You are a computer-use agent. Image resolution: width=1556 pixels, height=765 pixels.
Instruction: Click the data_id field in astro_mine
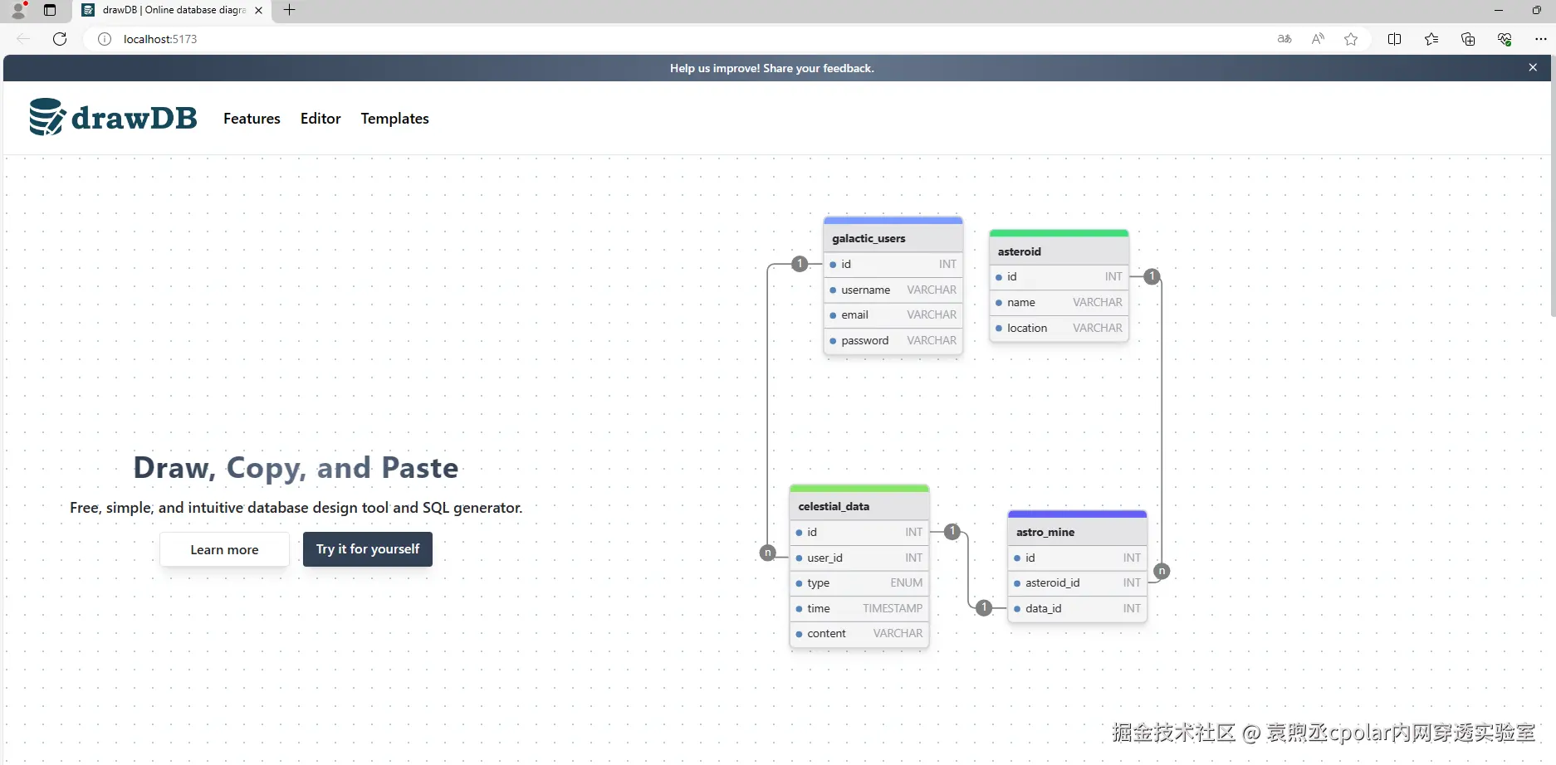pos(1077,609)
